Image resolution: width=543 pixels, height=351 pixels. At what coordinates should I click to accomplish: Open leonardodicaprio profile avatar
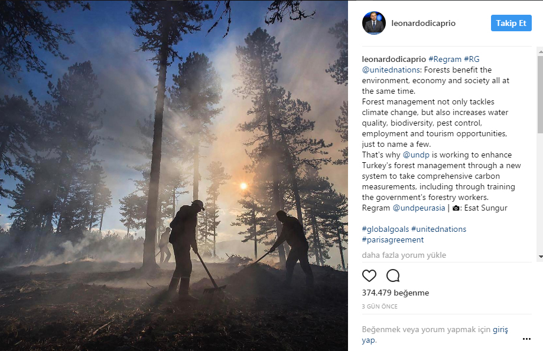(374, 23)
